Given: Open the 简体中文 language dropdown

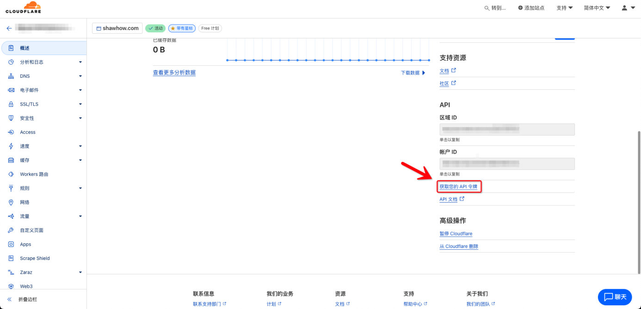Looking at the screenshot, I should pos(597,7).
